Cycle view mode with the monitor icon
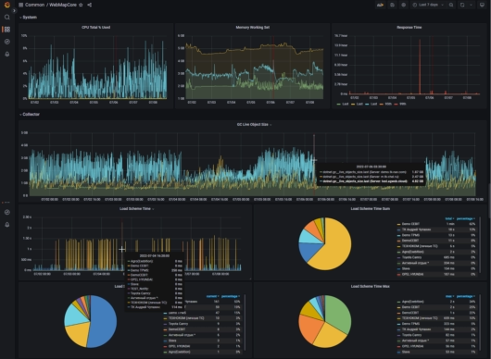 tap(483, 5)
